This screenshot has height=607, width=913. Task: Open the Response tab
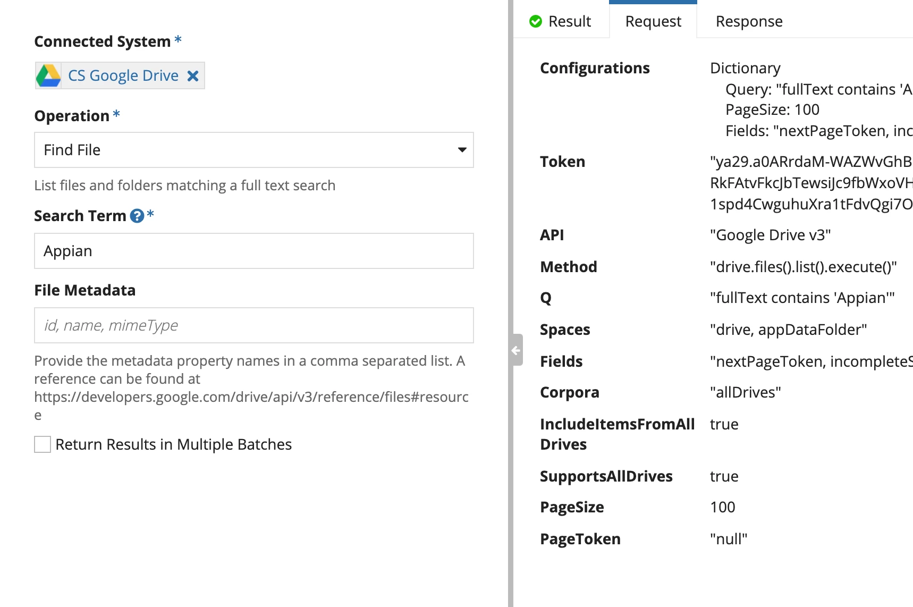[749, 21]
